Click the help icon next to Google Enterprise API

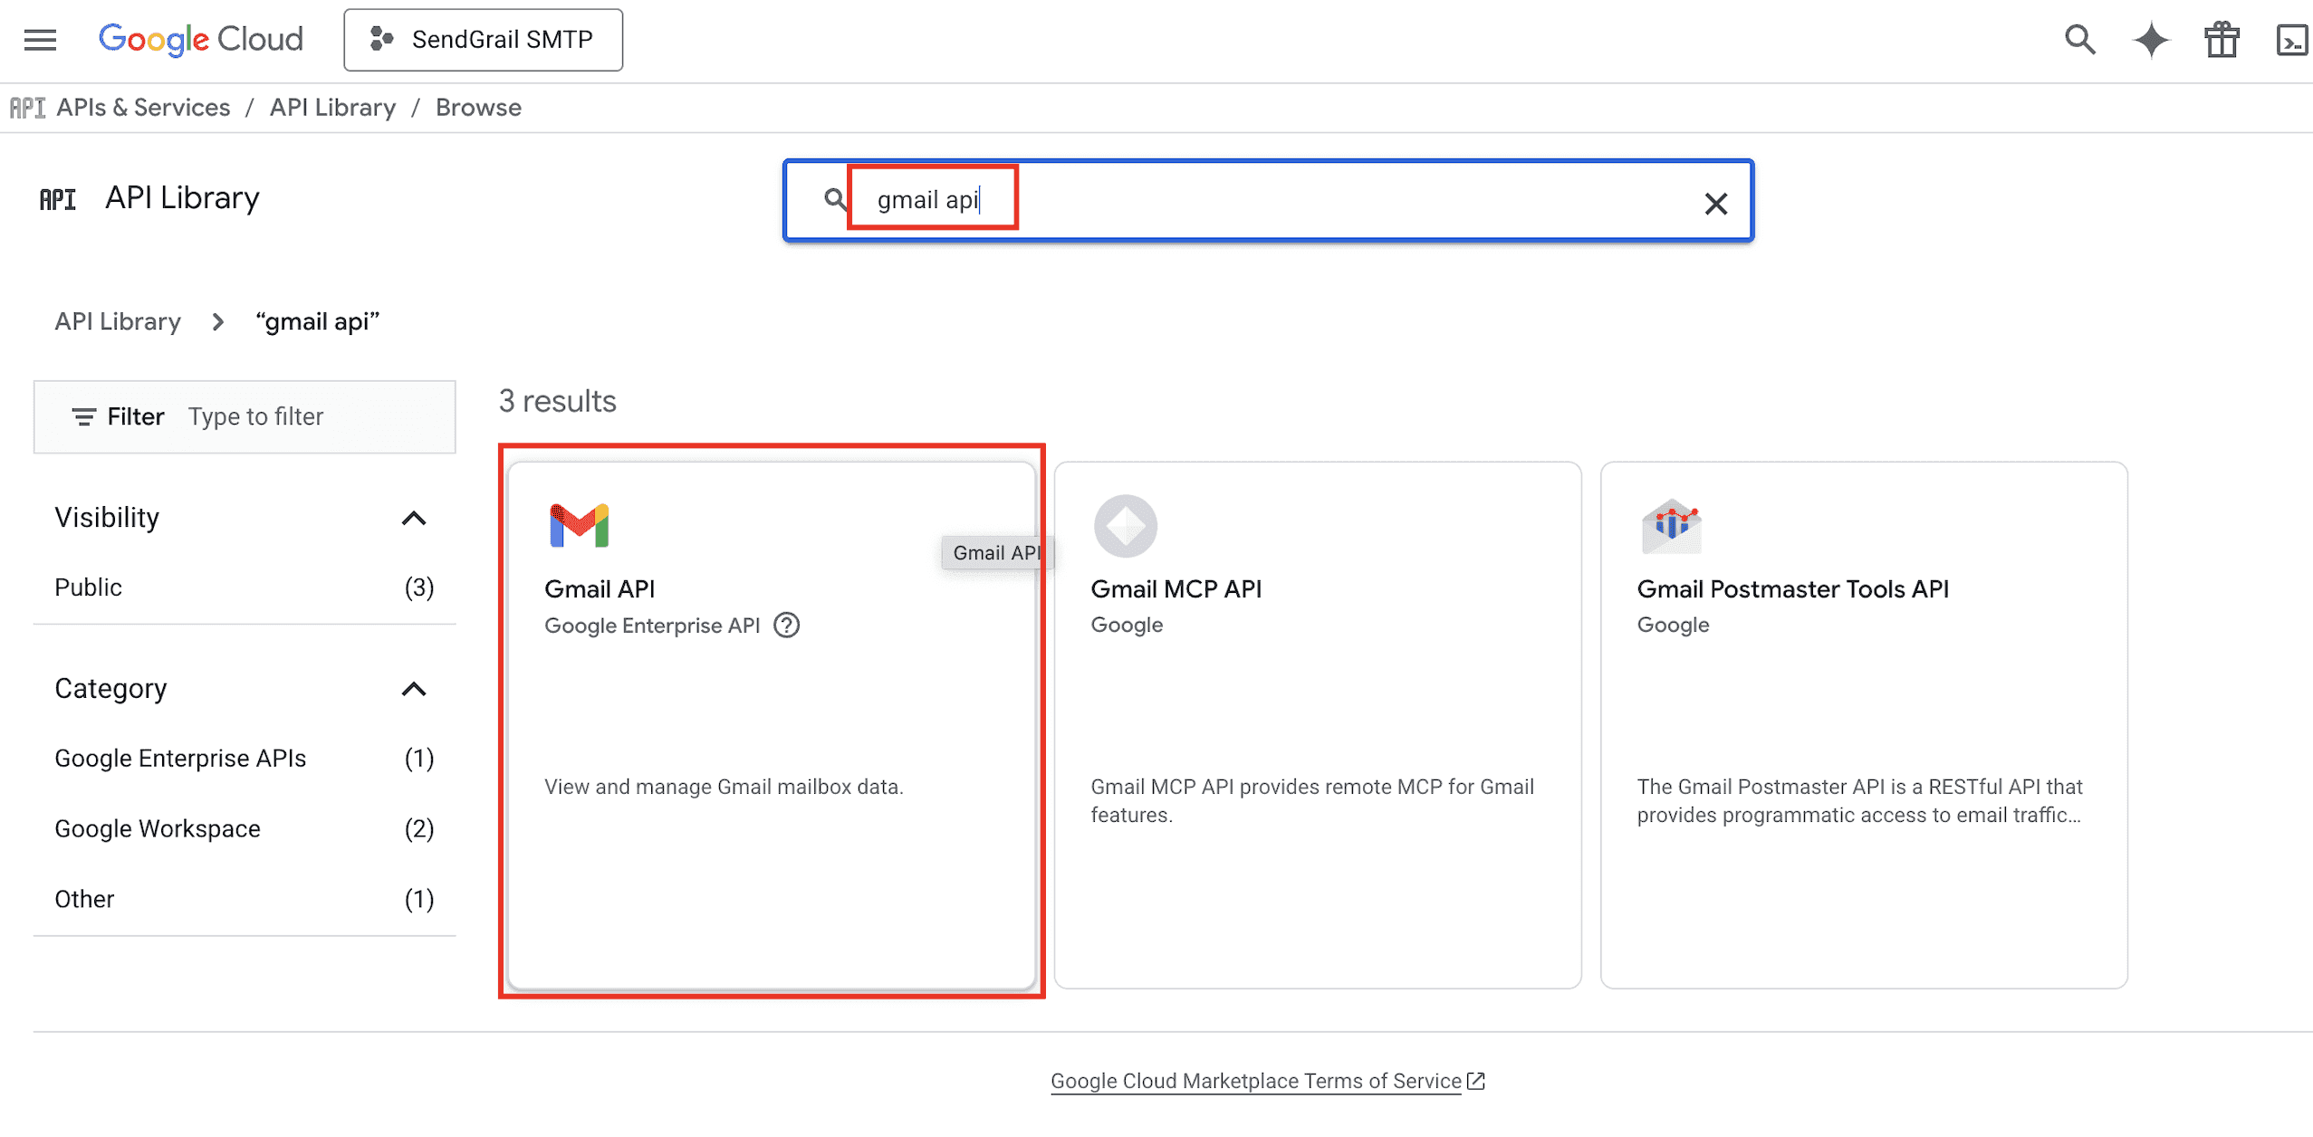786,625
